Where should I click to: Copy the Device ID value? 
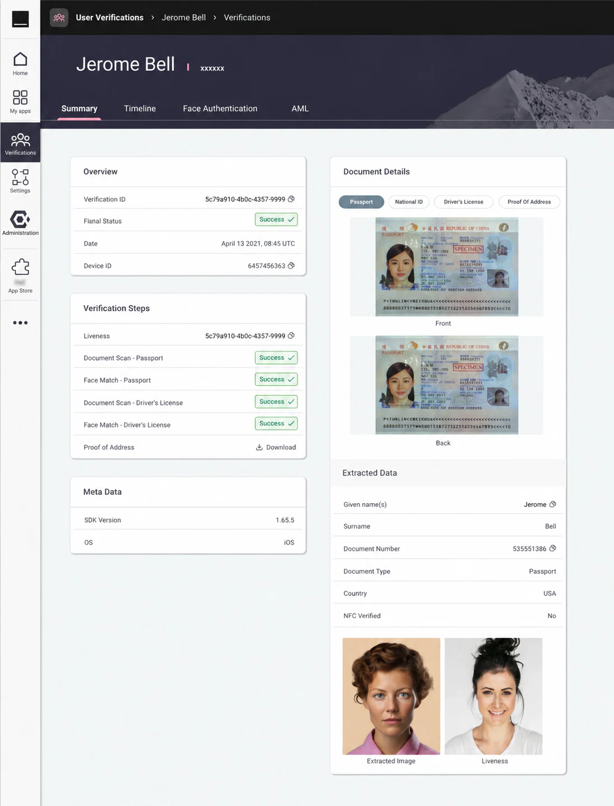[x=291, y=265]
